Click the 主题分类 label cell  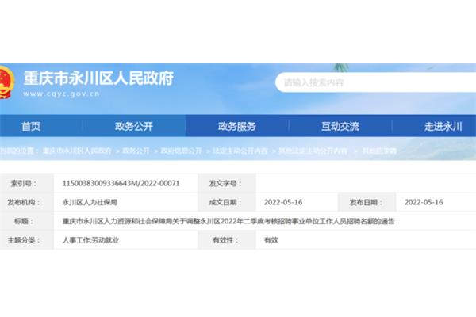tap(27, 240)
